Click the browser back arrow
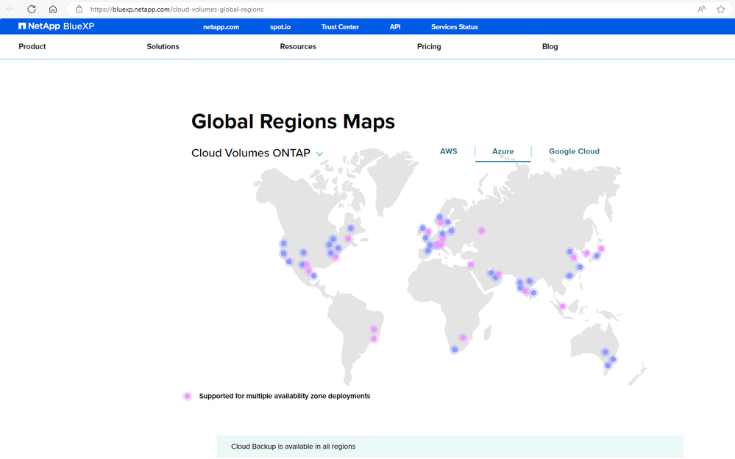This screenshot has height=459, width=735. (x=10, y=10)
